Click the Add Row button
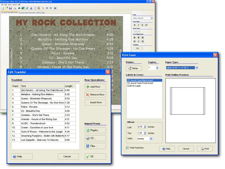The height and width of the screenshot is (169, 225). click(95, 87)
